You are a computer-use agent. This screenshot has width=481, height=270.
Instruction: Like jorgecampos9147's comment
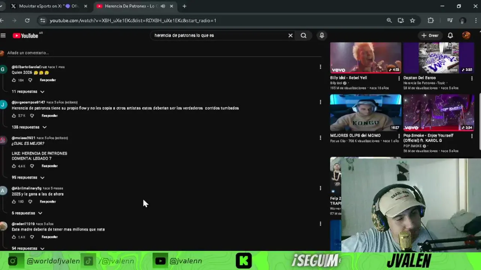[14, 115]
